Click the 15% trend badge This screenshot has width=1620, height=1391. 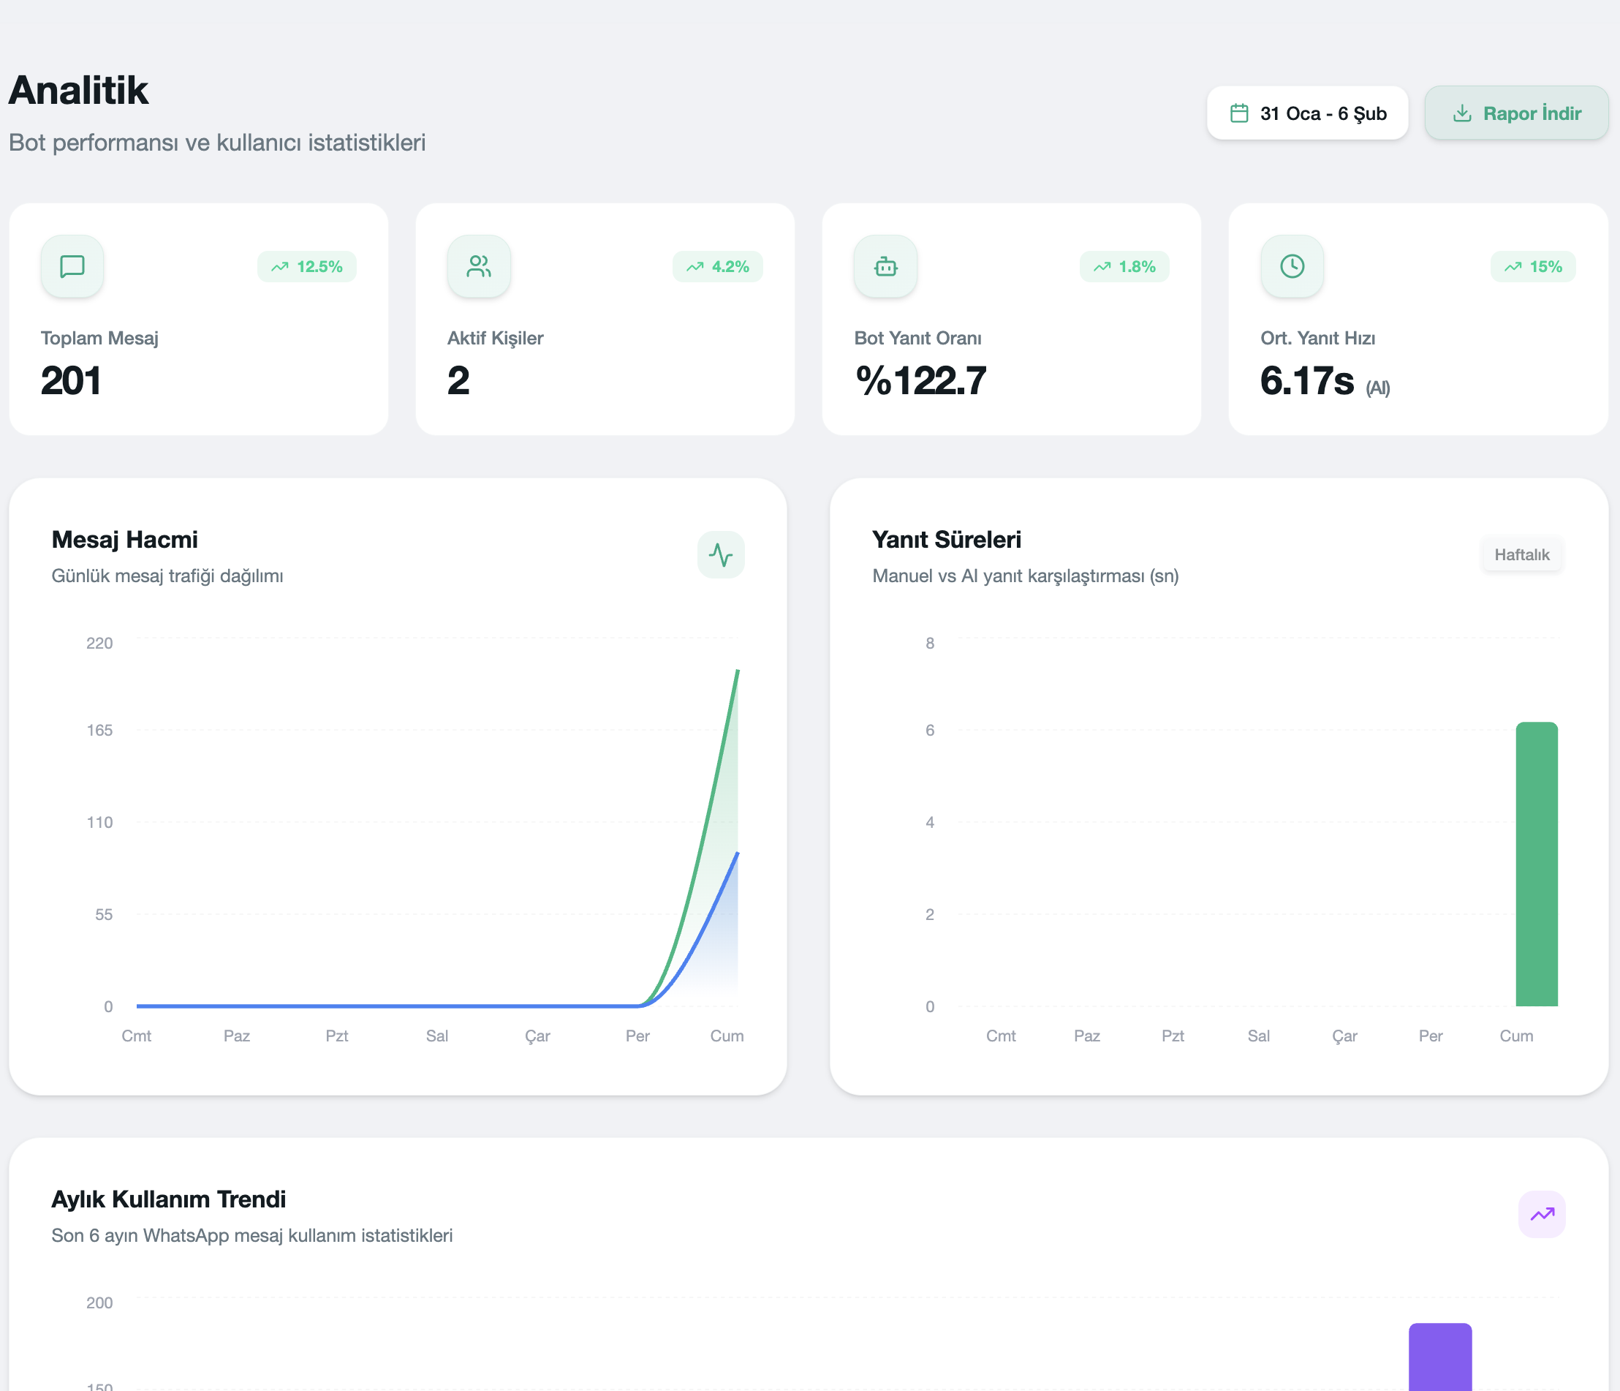(1532, 267)
